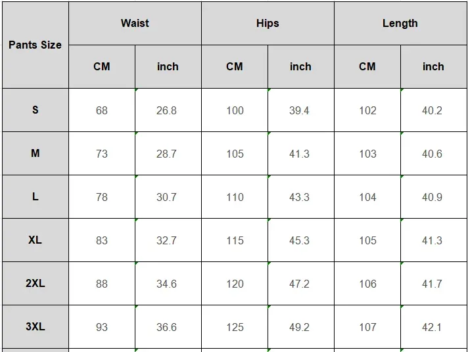Select hips inch cell 45.3
Screen dimensions: 468x352
tap(300, 240)
